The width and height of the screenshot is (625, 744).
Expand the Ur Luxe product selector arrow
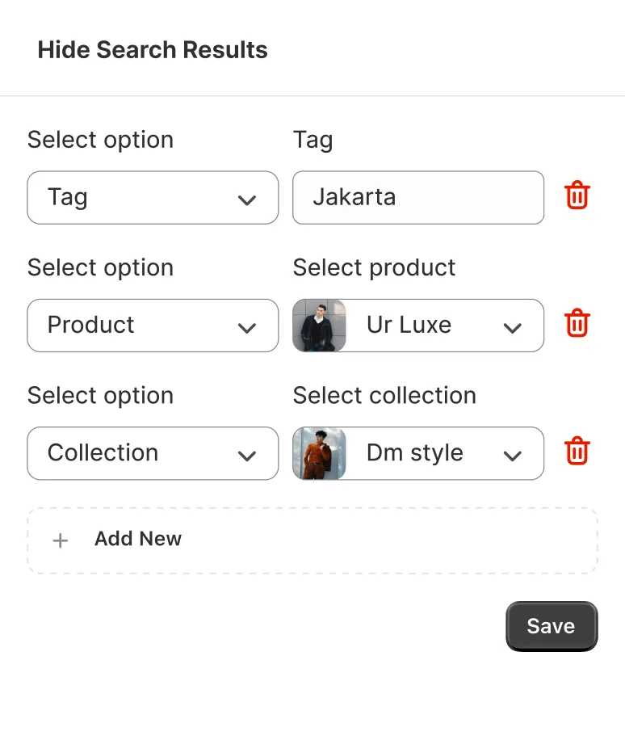click(512, 327)
